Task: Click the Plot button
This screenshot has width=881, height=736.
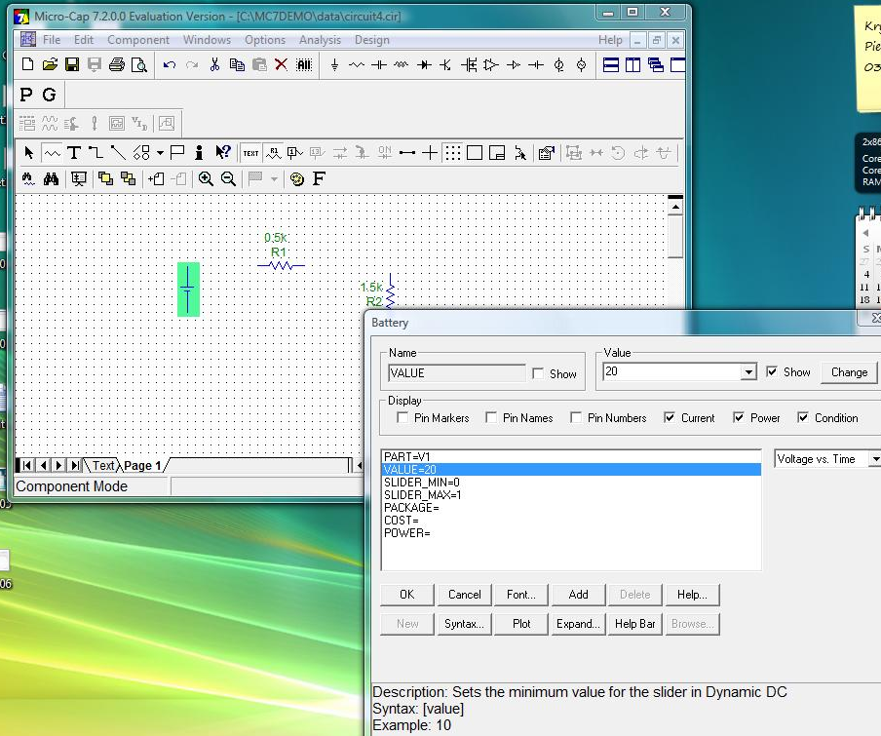Action: click(520, 624)
